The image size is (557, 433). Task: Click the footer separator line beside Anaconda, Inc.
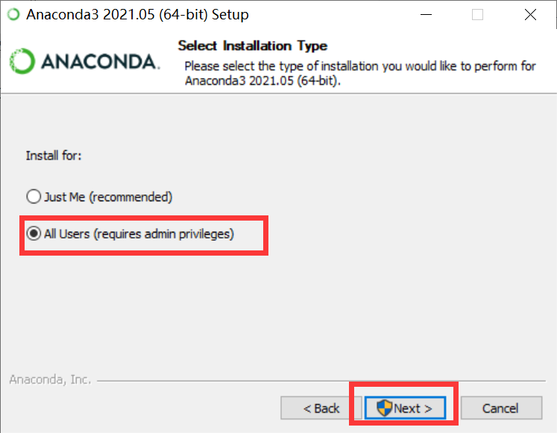pyautogui.click(x=321, y=381)
